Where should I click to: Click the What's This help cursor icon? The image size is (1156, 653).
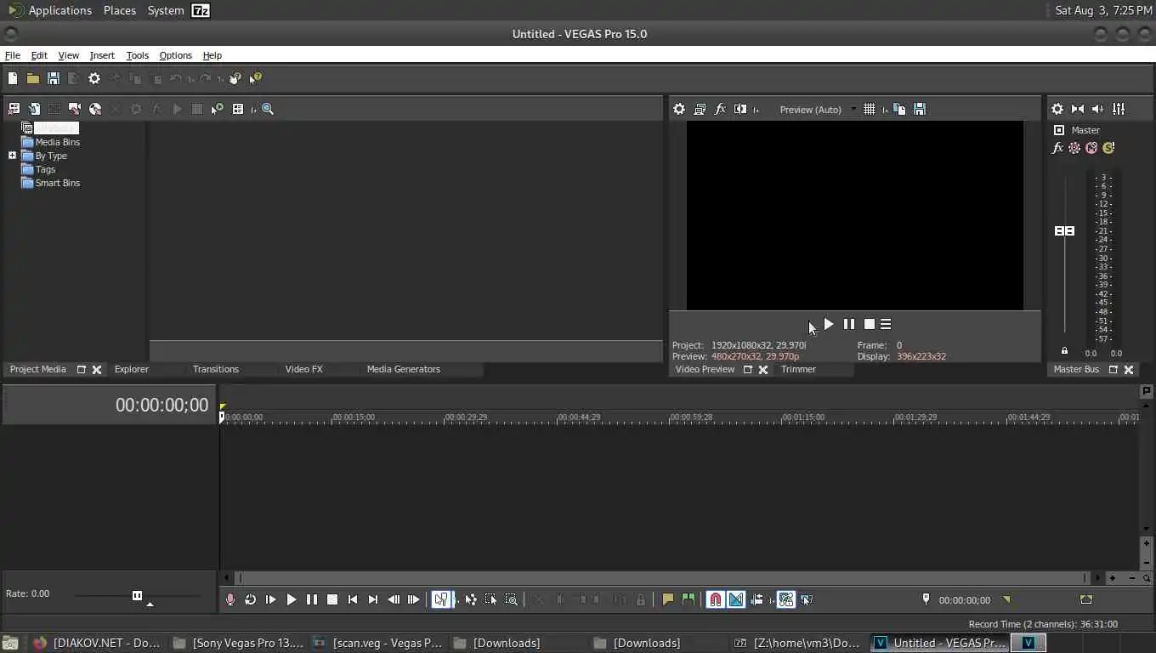pos(256,78)
